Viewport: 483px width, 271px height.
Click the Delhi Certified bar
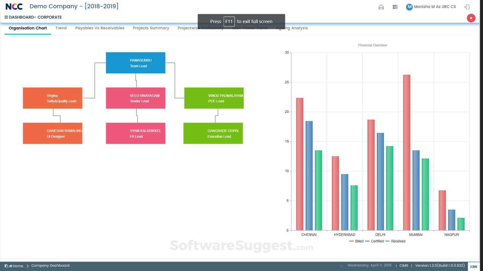380,182
